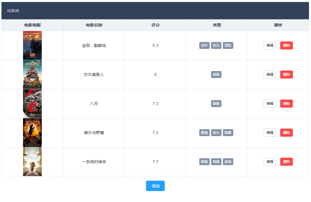Edit the movie 金刚：骷髅岛
The height and width of the screenshot is (202, 311).
click(270, 45)
